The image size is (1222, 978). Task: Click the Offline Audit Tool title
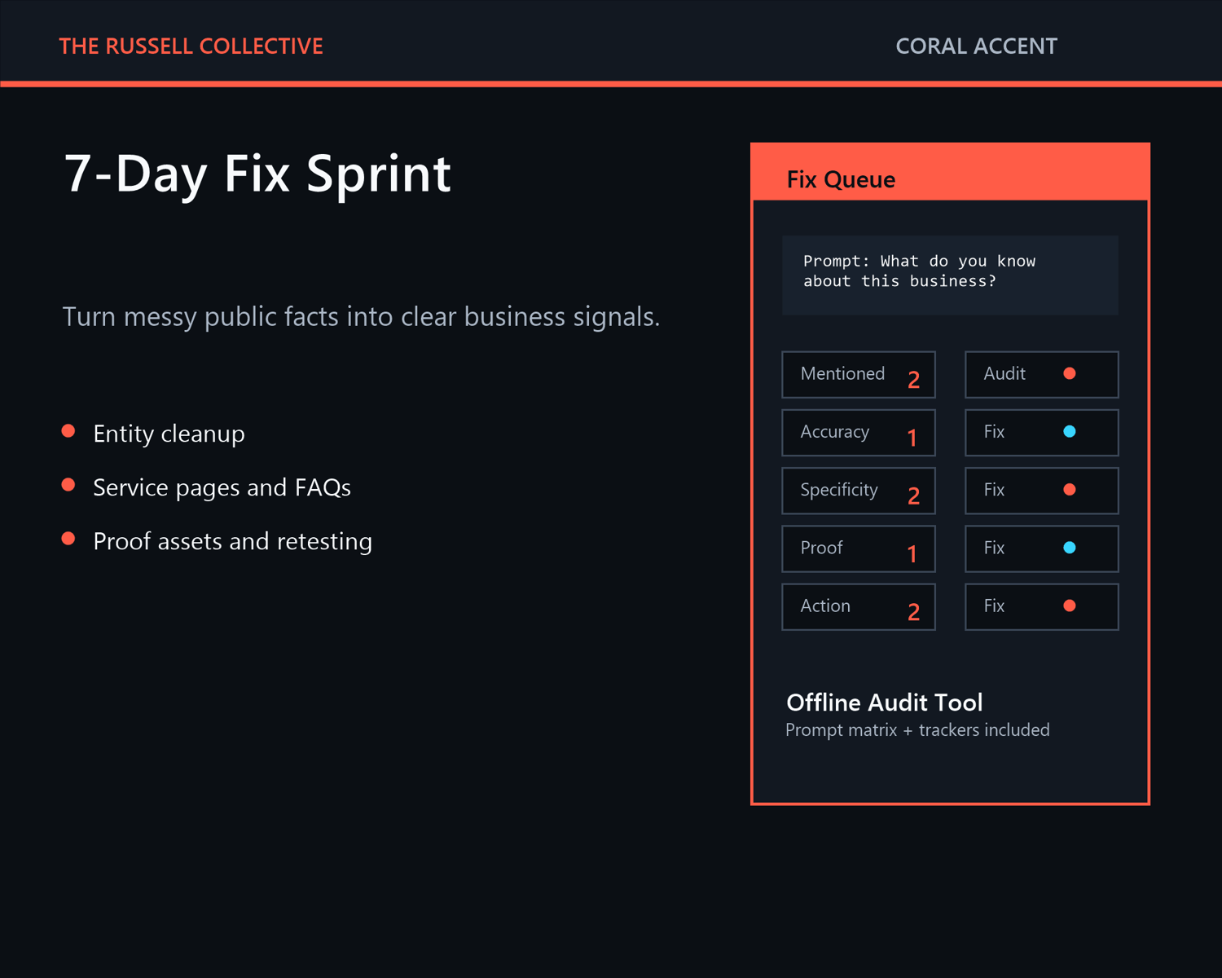[885, 703]
